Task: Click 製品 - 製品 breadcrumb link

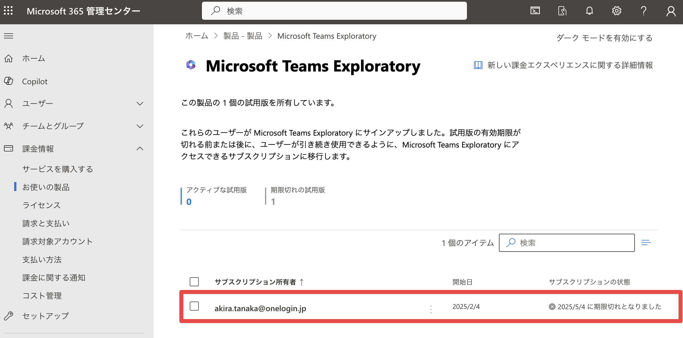Action: coord(243,36)
